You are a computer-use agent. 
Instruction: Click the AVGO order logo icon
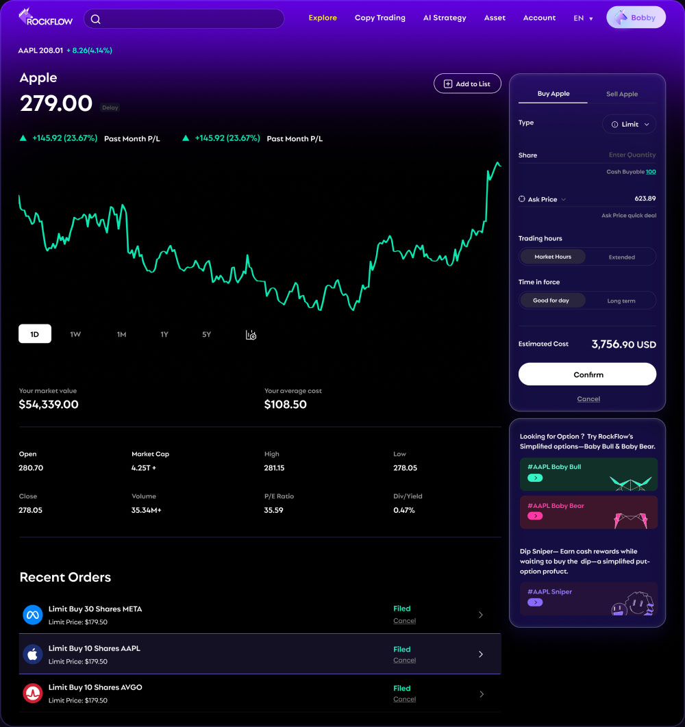[33, 693]
